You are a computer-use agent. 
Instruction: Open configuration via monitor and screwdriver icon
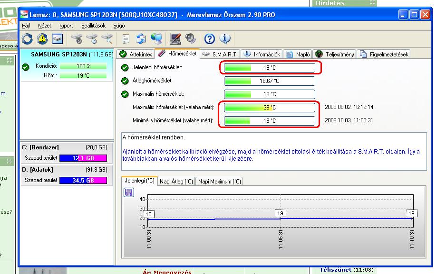coord(175,38)
